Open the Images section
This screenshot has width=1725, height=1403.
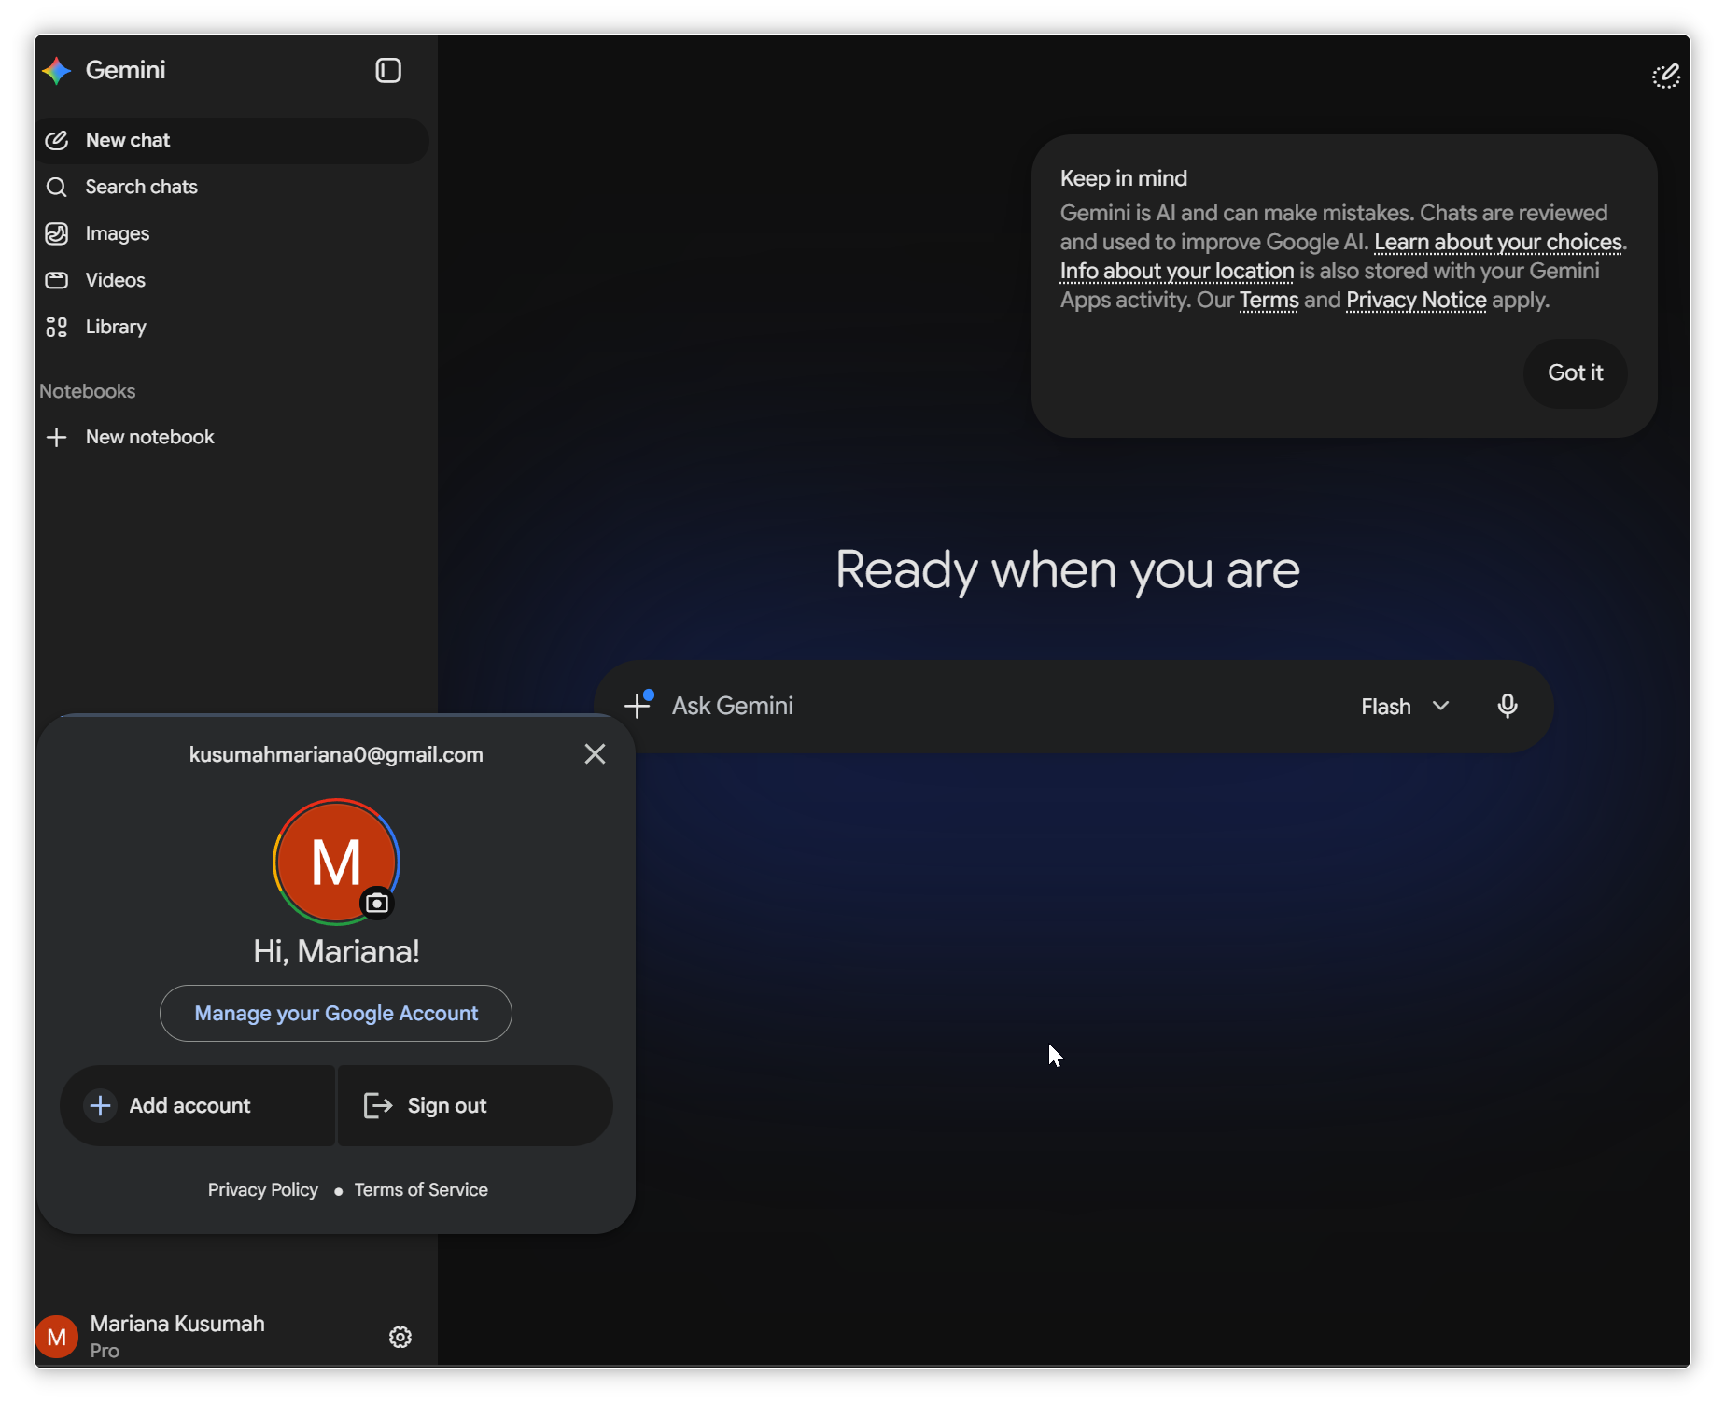click(232, 233)
